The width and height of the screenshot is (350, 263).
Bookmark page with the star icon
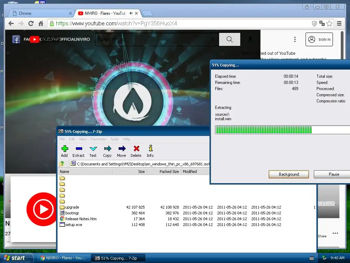[x=329, y=24]
